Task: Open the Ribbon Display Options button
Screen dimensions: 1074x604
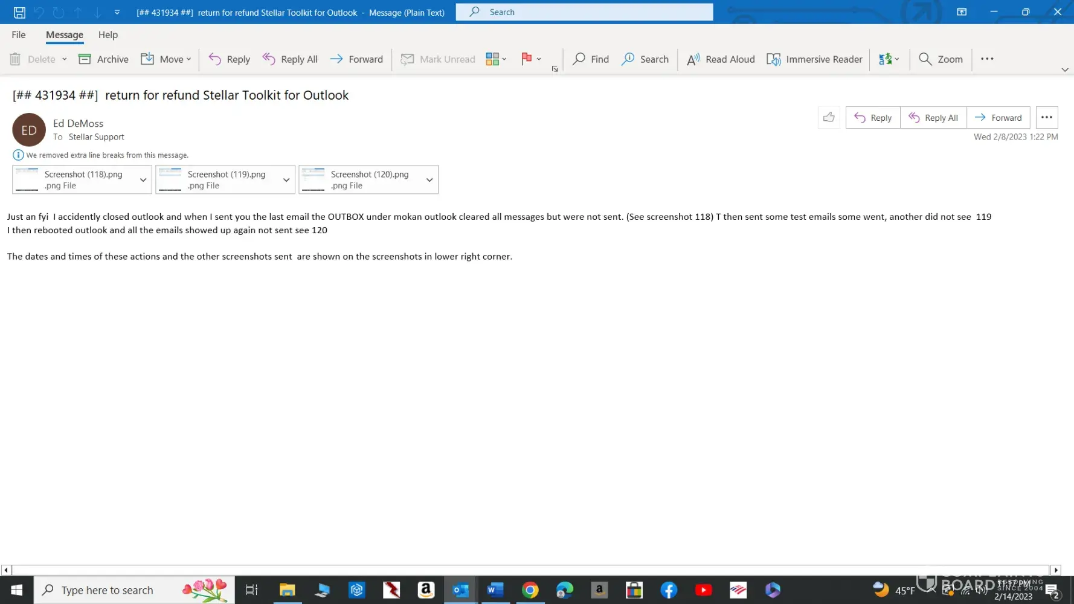Action: click(x=962, y=12)
